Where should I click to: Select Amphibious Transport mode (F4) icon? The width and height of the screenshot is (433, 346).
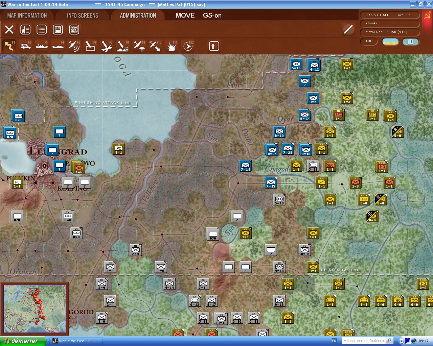[58, 46]
